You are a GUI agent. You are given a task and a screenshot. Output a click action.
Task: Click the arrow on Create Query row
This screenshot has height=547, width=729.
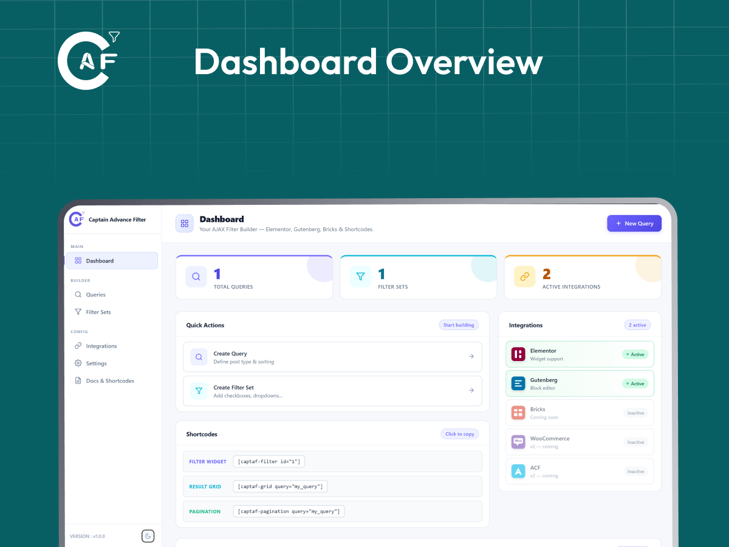tap(471, 357)
